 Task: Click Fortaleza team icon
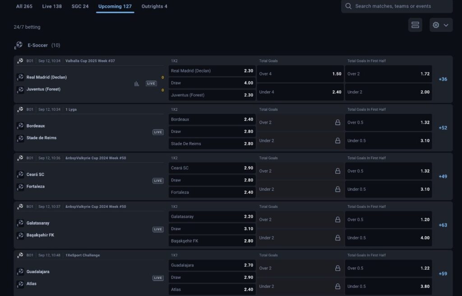(20, 187)
